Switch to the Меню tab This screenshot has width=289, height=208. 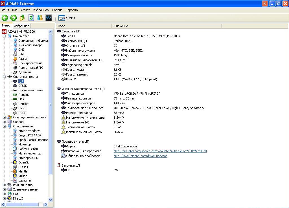coord(6,26)
